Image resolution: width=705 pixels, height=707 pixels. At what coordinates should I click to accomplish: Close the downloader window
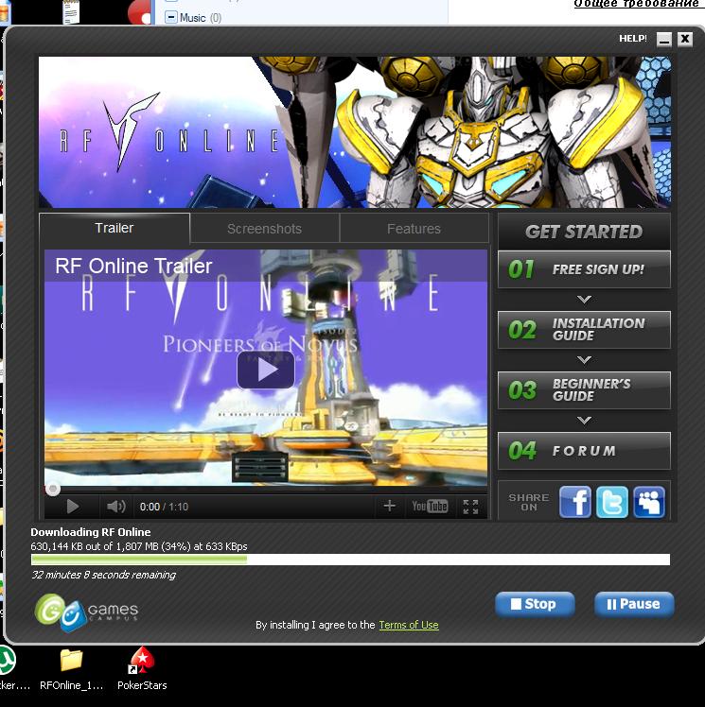[x=685, y=40]
